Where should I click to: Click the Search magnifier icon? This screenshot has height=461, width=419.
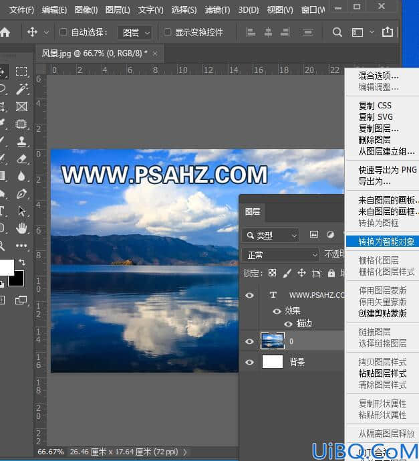point(337,31)
